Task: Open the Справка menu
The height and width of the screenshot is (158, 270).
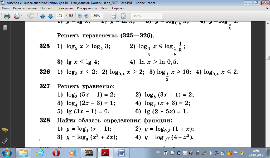Action: click(118, 8)
